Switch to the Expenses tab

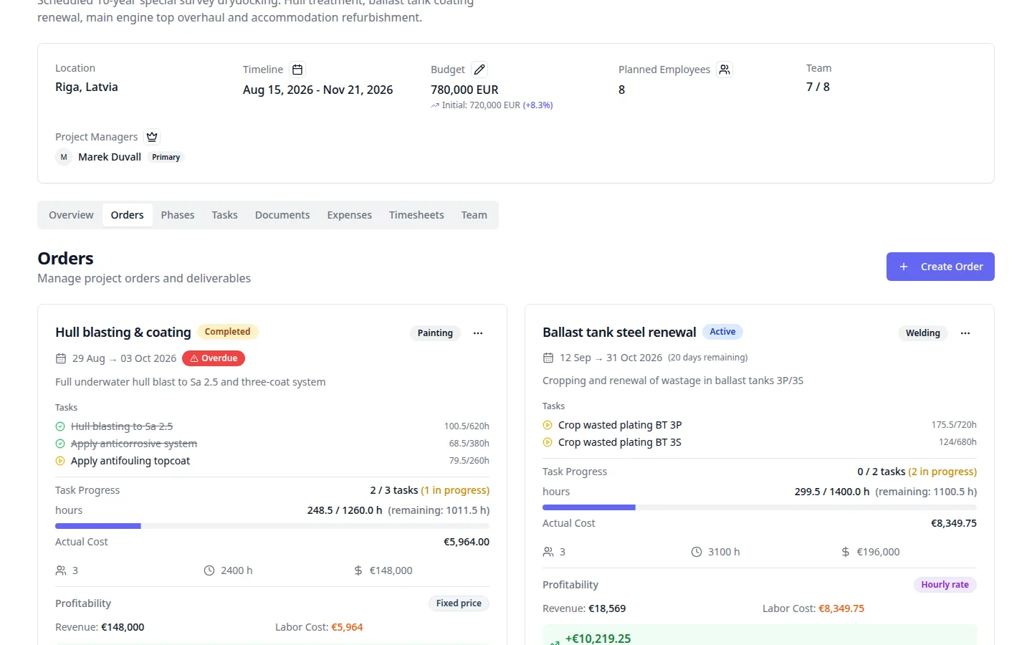coord(350,215)
